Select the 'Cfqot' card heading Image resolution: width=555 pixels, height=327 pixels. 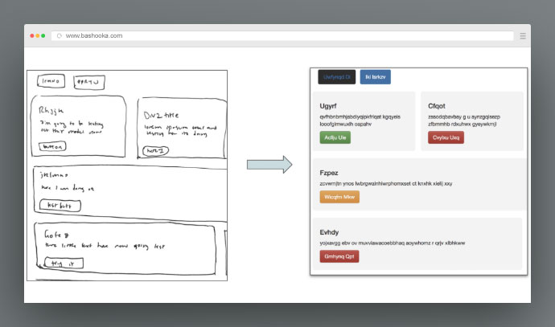pos(438,106)
